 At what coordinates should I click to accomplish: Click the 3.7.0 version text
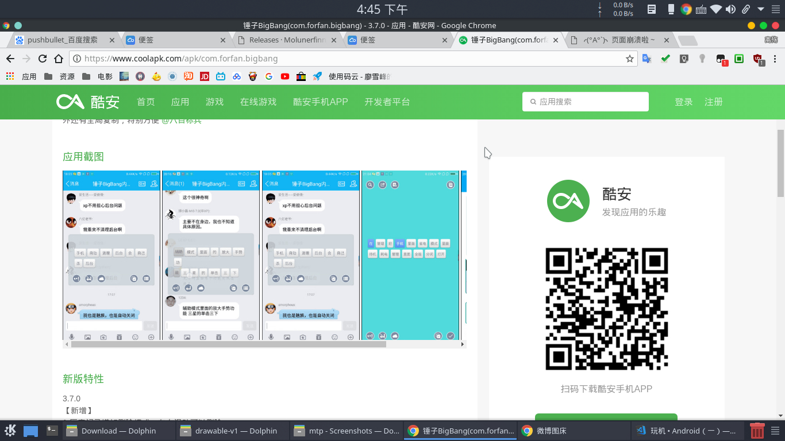click(72, 399)
